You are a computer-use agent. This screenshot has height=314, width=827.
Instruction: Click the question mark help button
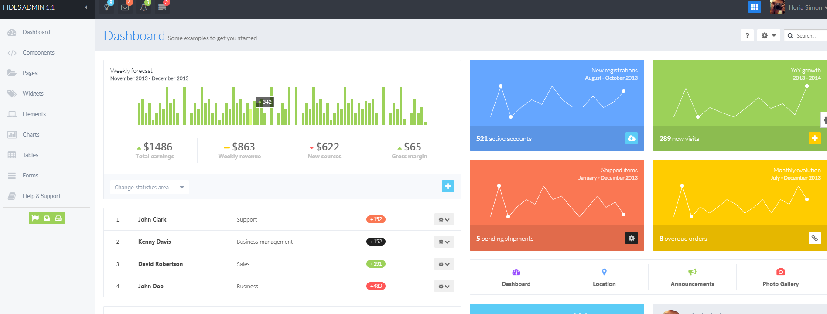[747, 36]
